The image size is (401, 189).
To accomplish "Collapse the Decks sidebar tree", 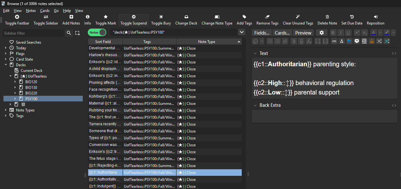I will (x=6, y=65).
